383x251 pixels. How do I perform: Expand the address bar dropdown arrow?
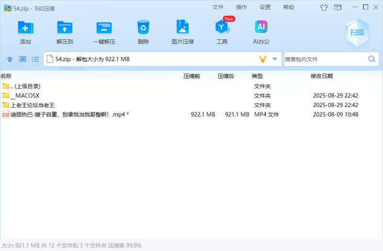tap(275, 59)
